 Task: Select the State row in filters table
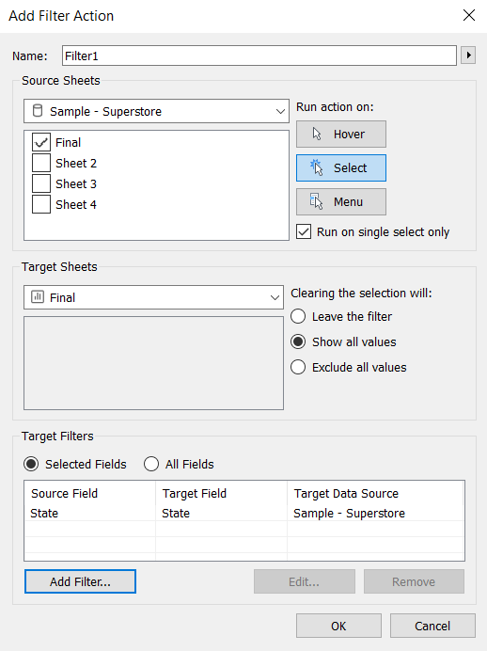coord(243,513)
